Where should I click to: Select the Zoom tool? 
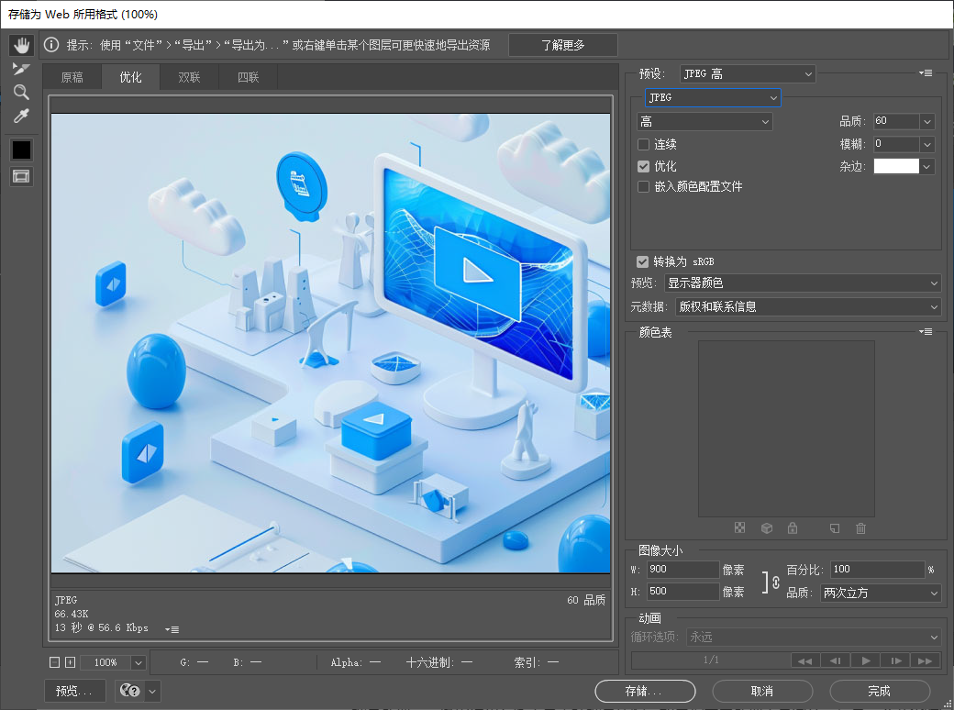21,92
